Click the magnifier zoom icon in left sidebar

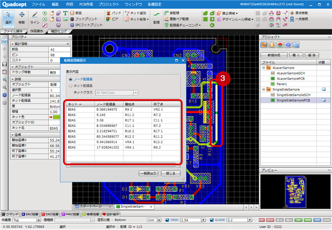pos(4,80)
